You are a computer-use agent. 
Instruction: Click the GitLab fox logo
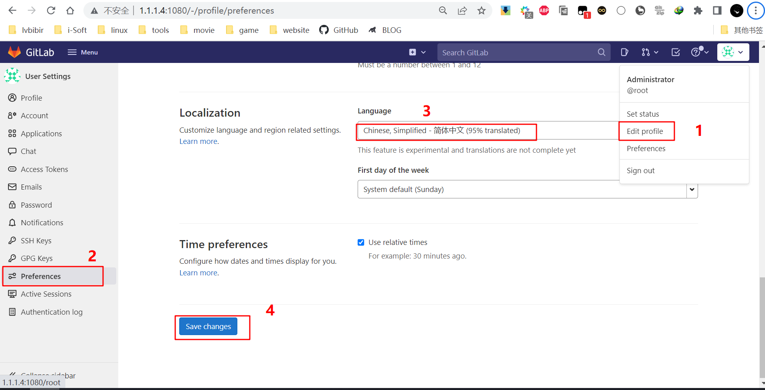point(14,52)
